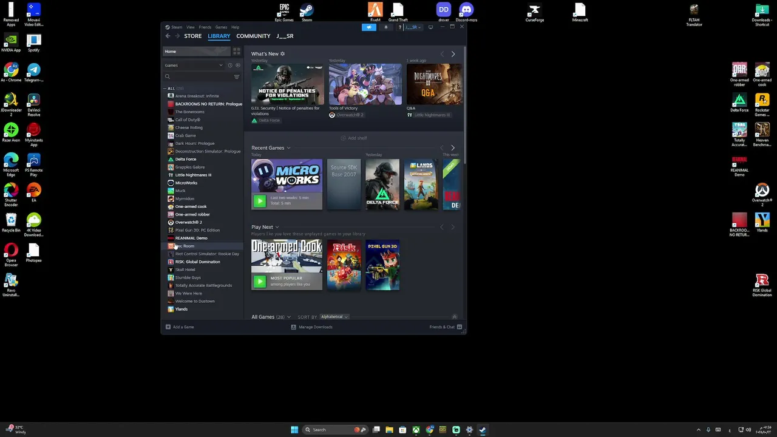Open collections grid view icon beside Home
Image resolution: width=777 pixels, height=437 pixels.
coord(236,52)
